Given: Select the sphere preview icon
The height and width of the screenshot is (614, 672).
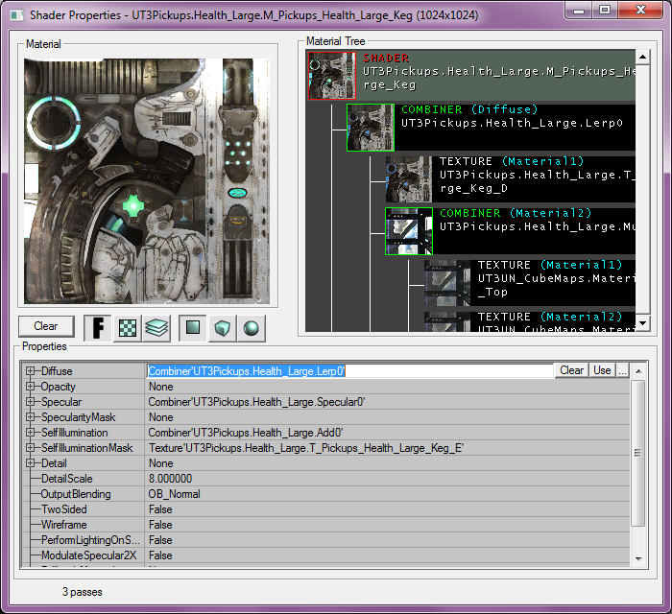Looking at the screenshot, I should [x=251, y=328].
